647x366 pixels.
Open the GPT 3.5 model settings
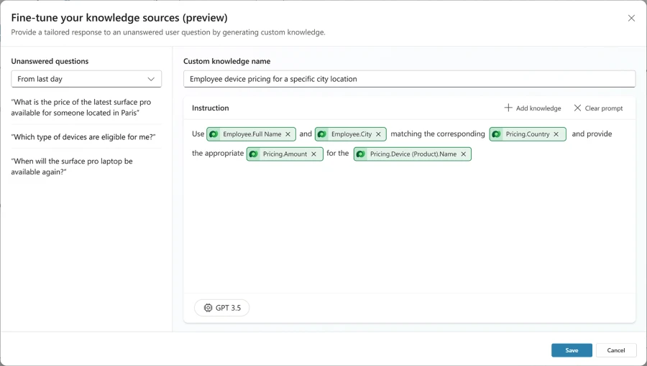click(x=221, y=308)
